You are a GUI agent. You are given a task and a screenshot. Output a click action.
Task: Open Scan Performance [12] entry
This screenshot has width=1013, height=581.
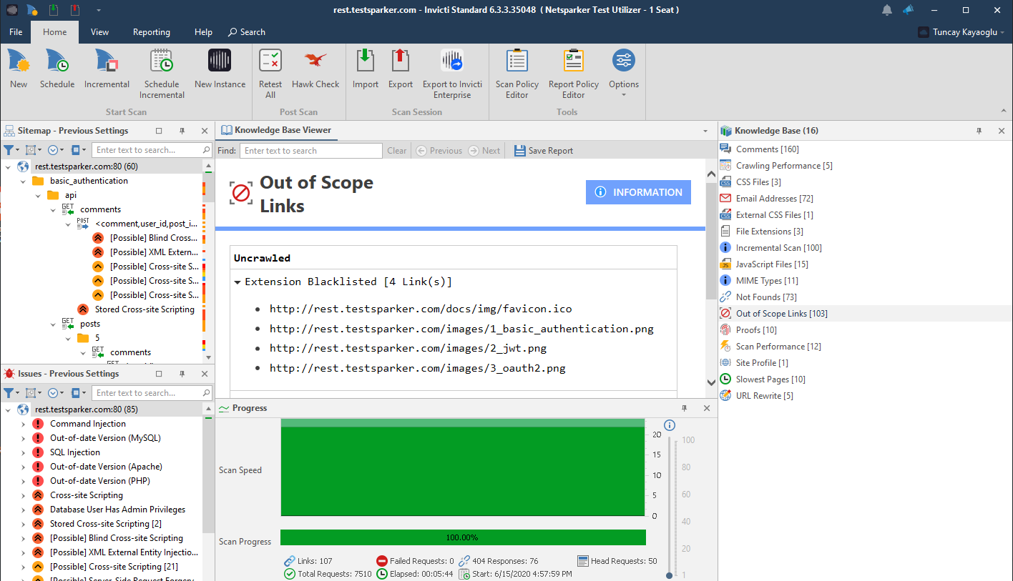pyautogui.click(x=778, y=347)
